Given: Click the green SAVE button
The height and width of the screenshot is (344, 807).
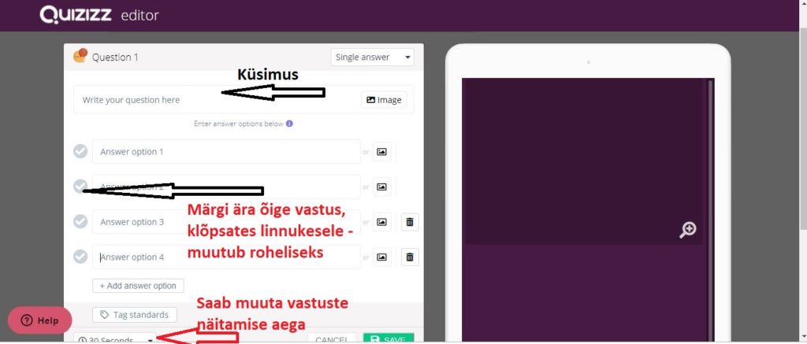Looking at the screenshot, I should (x=389, y=339).
